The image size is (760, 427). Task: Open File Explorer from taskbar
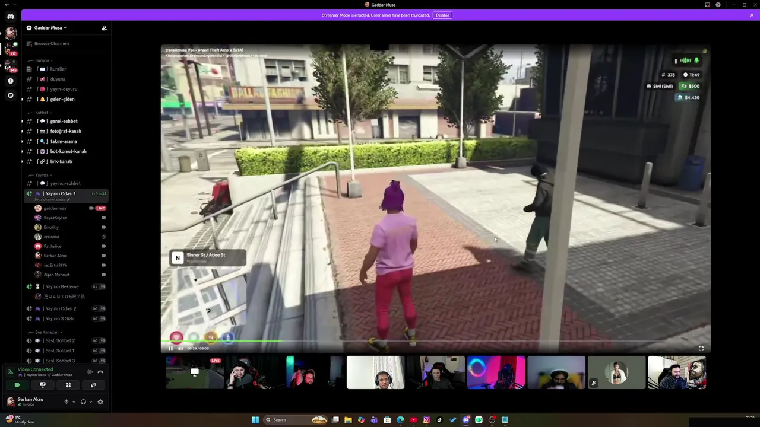click(x=348, y=420)
